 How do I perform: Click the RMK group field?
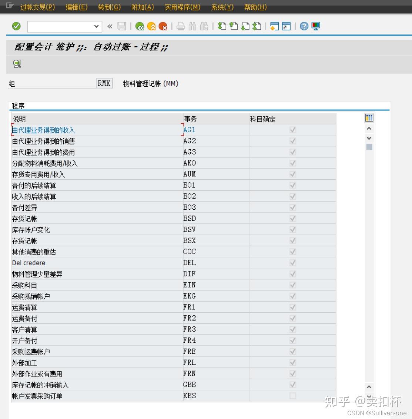pyautogui.click(x=104, y=83)
